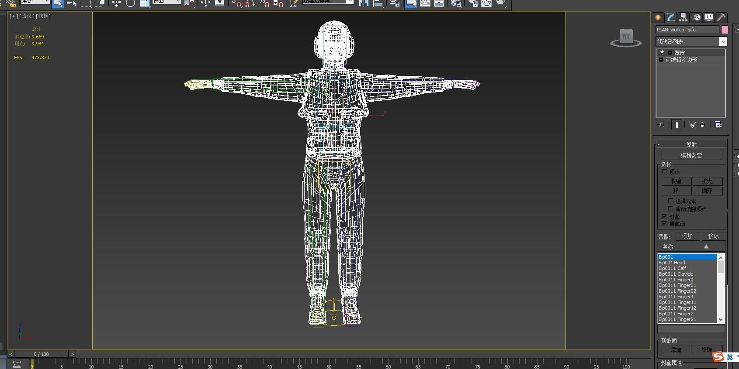Click 添加 to add bones
This screenshot has height=369, width=739.
[x=687, y=236]
